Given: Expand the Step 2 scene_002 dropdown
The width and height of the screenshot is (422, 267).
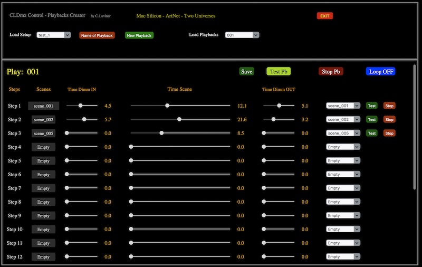Looking at the screenshot, I should click(343, 119).
